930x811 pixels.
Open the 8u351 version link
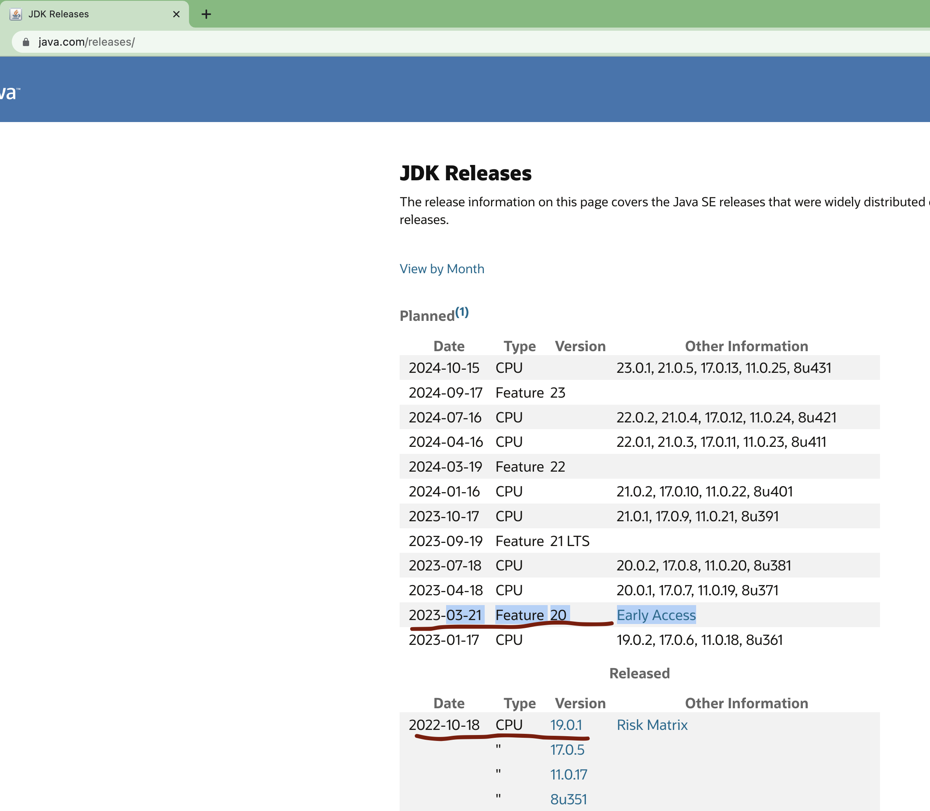(x=569, y=799)
